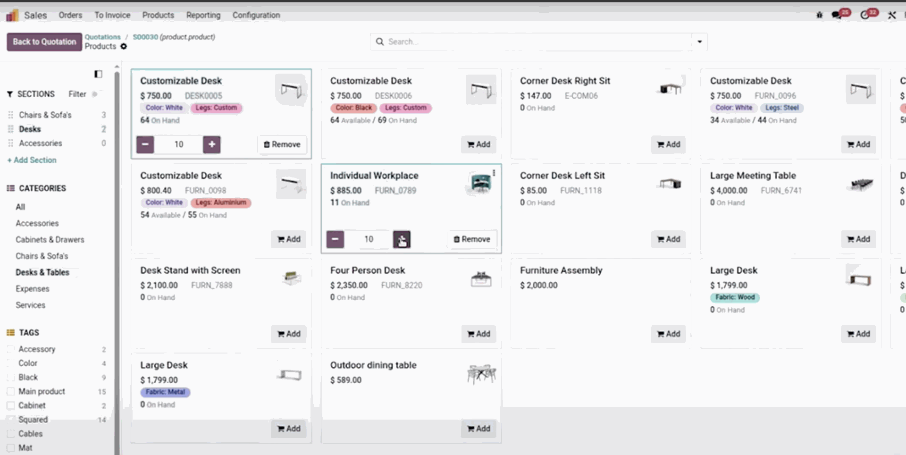Click the Add Section link in the sidebar
The width and height of the screenshot is (906, 455).
[32, 160]
